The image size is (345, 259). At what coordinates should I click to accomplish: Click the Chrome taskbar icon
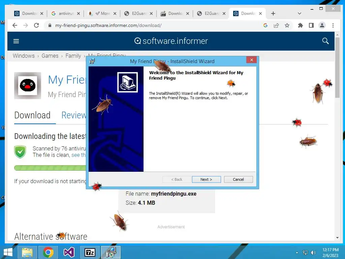48,252
